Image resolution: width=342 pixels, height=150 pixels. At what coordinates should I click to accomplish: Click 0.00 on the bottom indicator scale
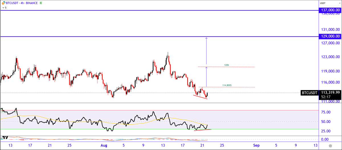pyautogui.click(x=325, y=139)
